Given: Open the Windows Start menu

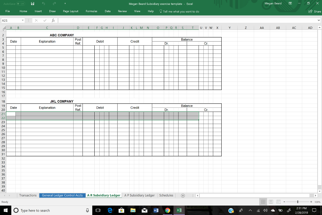Looking at the screenshot, I should (x=6, y=210).
